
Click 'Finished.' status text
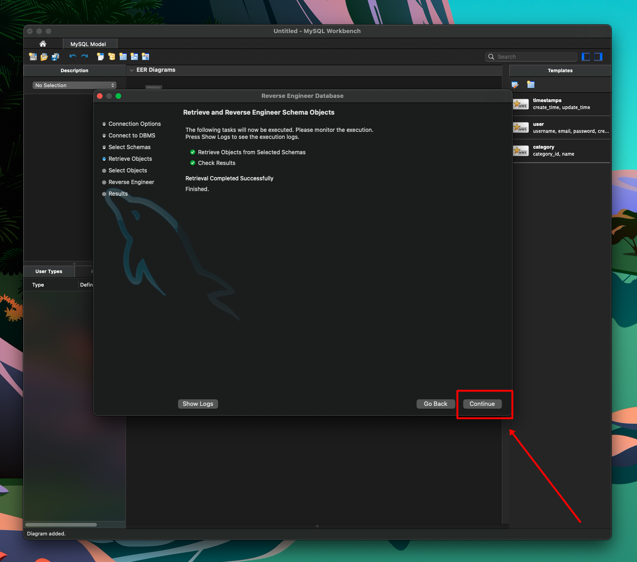click(x=197, y=189)
